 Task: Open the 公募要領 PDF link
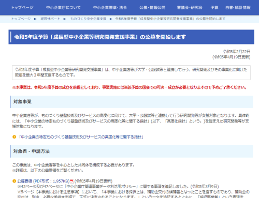[x=44, y=181]
